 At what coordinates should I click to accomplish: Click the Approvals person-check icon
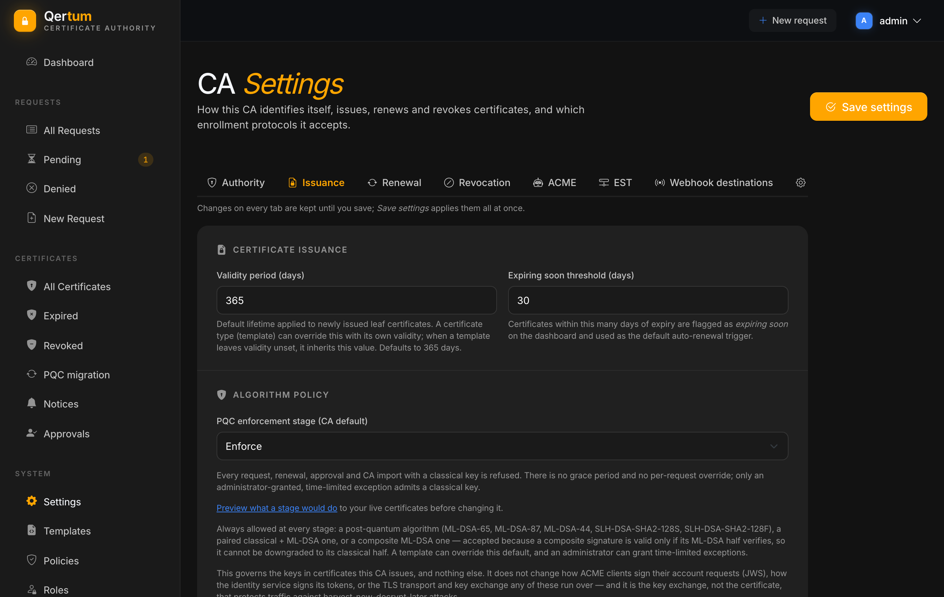[31, 433]
